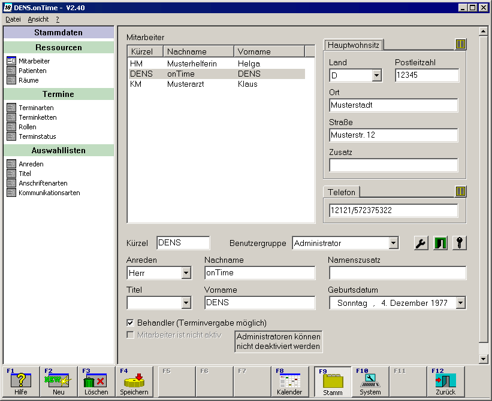
Task: Click the scroll down arrow
Action: (483, 359)
